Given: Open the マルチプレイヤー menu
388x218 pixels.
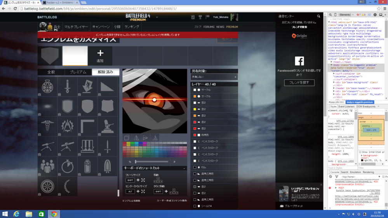Looking at the screenshot, I should click(x=76, y=27).
